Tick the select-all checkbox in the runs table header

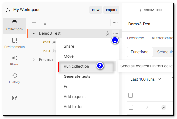[x=131, y=95]
